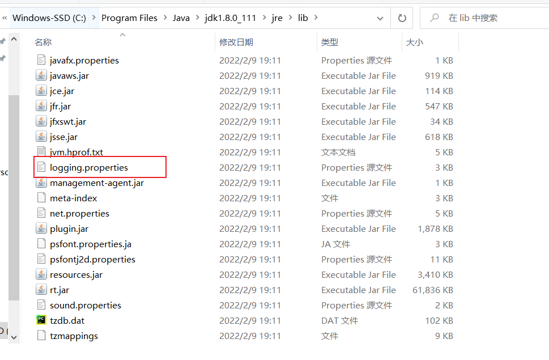Expand the chevron after jdk1.8.0_111

coord(265,17)
